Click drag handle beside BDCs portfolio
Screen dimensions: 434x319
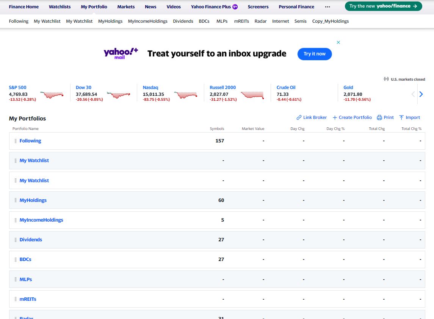[x=16, y=260]
